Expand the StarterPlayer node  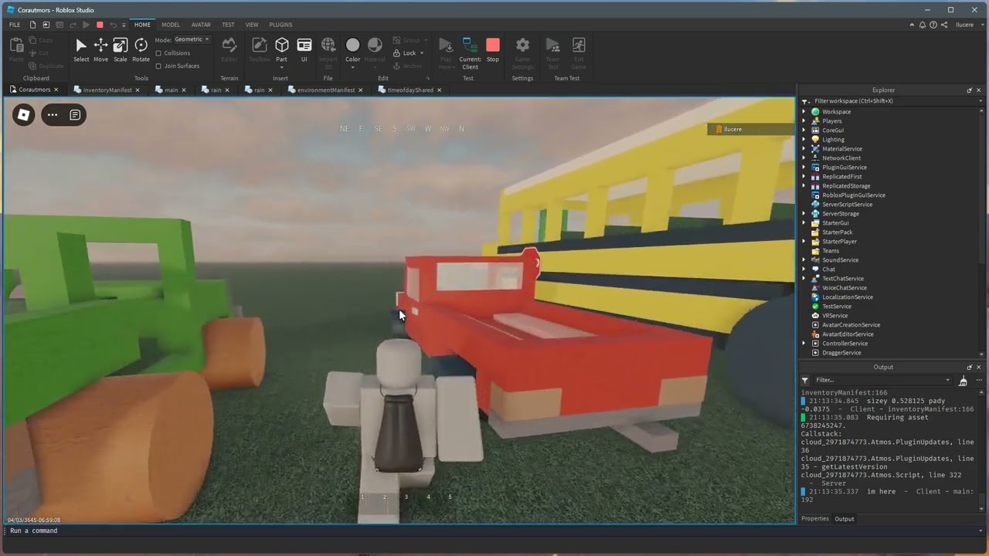click(804, 242)
